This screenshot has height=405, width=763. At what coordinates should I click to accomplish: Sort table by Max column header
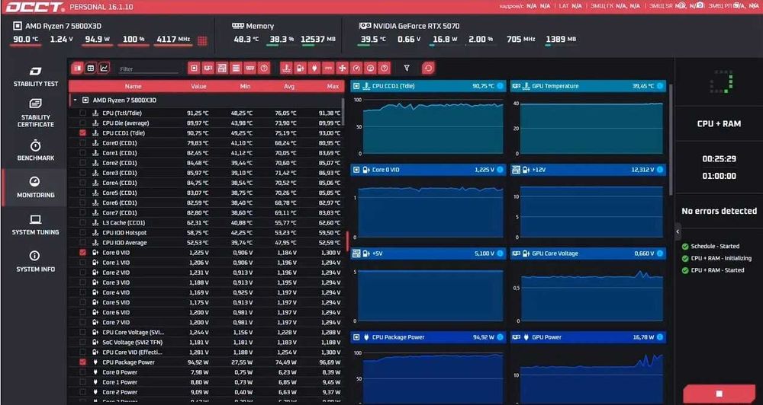click(333, 87)
